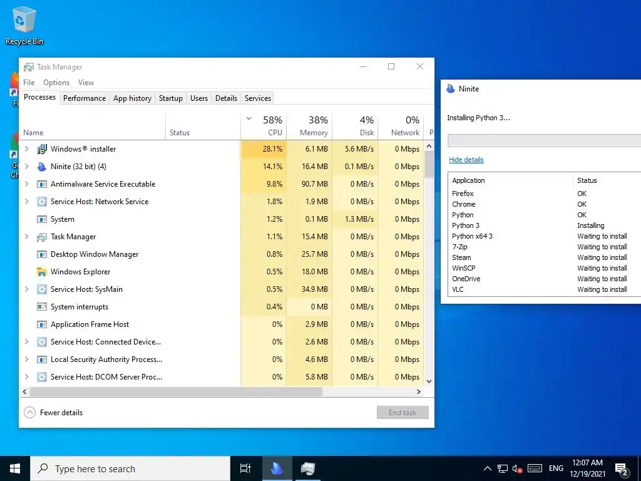Expand Local Security Authority Process row

click(x=27, y=359)
